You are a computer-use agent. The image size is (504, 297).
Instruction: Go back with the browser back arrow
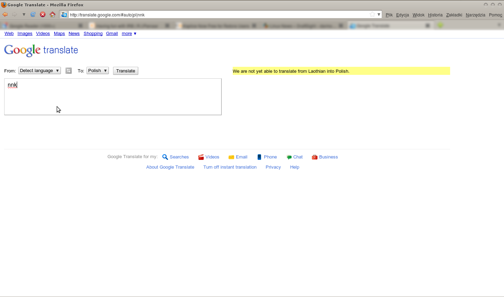[5, 14]
